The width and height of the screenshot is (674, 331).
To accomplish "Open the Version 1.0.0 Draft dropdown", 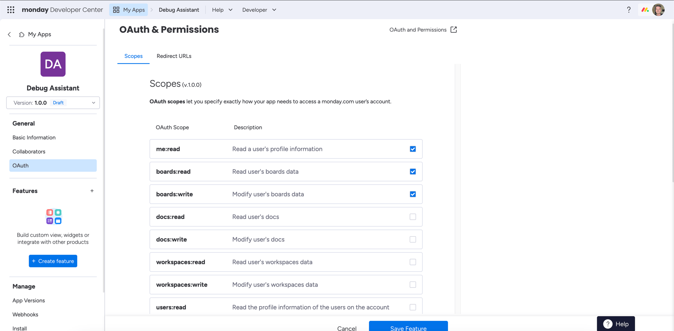I will point(53,103).
